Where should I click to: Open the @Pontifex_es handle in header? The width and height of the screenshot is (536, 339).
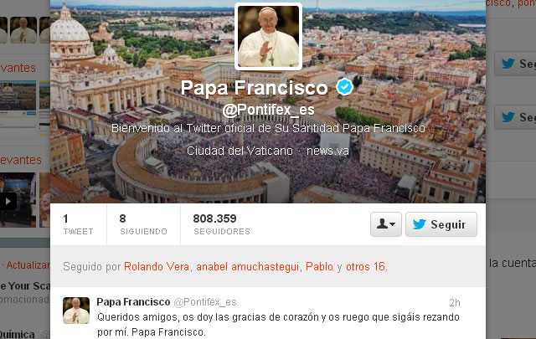click(x=268, y=110)
